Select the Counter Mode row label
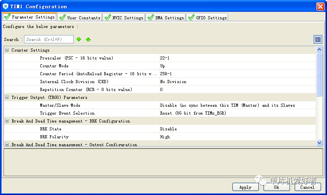The width and height of the screenshot is (327, 195). [54, 66]
